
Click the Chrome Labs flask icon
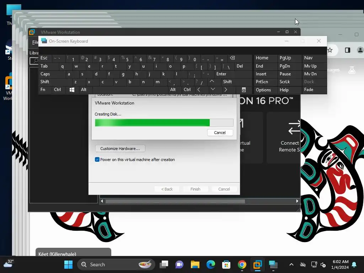coord(352,70)
